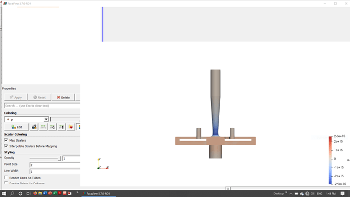
Task: Click the rescale to data range icon
Action: pos(43,127)
